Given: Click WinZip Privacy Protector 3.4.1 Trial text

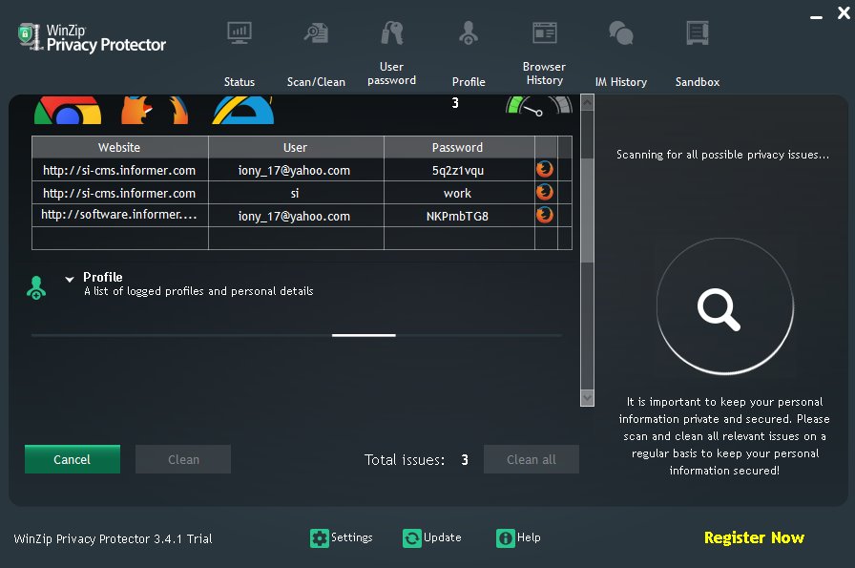Looking at the screenshot, I should (113, 539).
